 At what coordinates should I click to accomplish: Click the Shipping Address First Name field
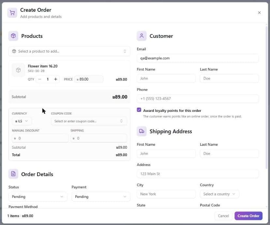pyautogui.click(x=166, y=153)
